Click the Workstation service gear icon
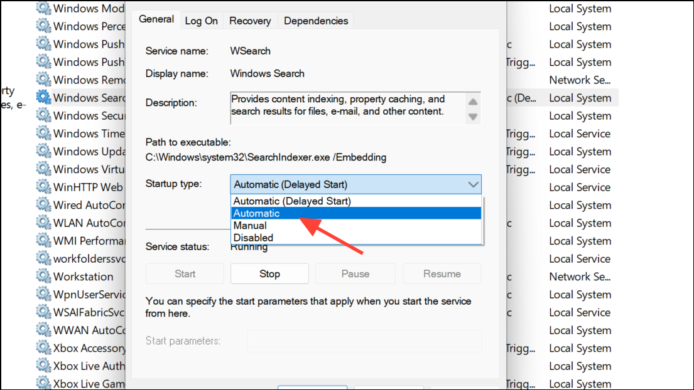This screenshot has width=694, height=390. point(43,276)
